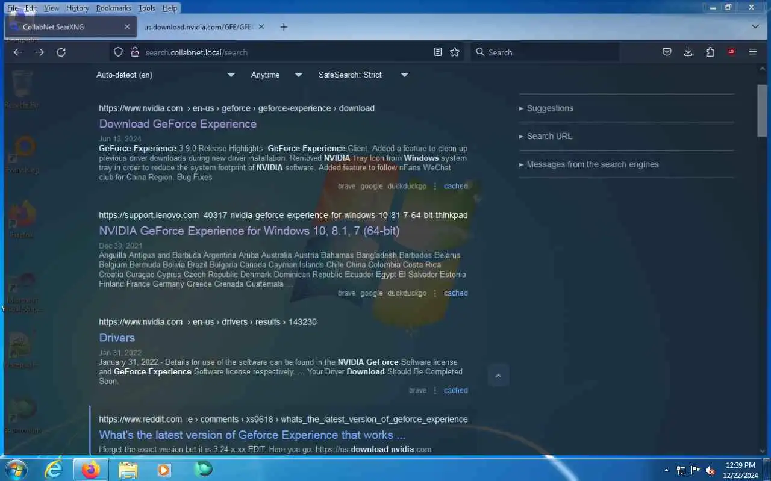Click the site security lock icon

[x=134, y=52]
